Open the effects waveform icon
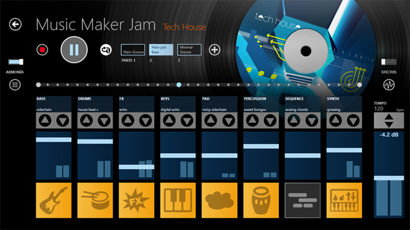410x230 pixels. coord(389,85)
